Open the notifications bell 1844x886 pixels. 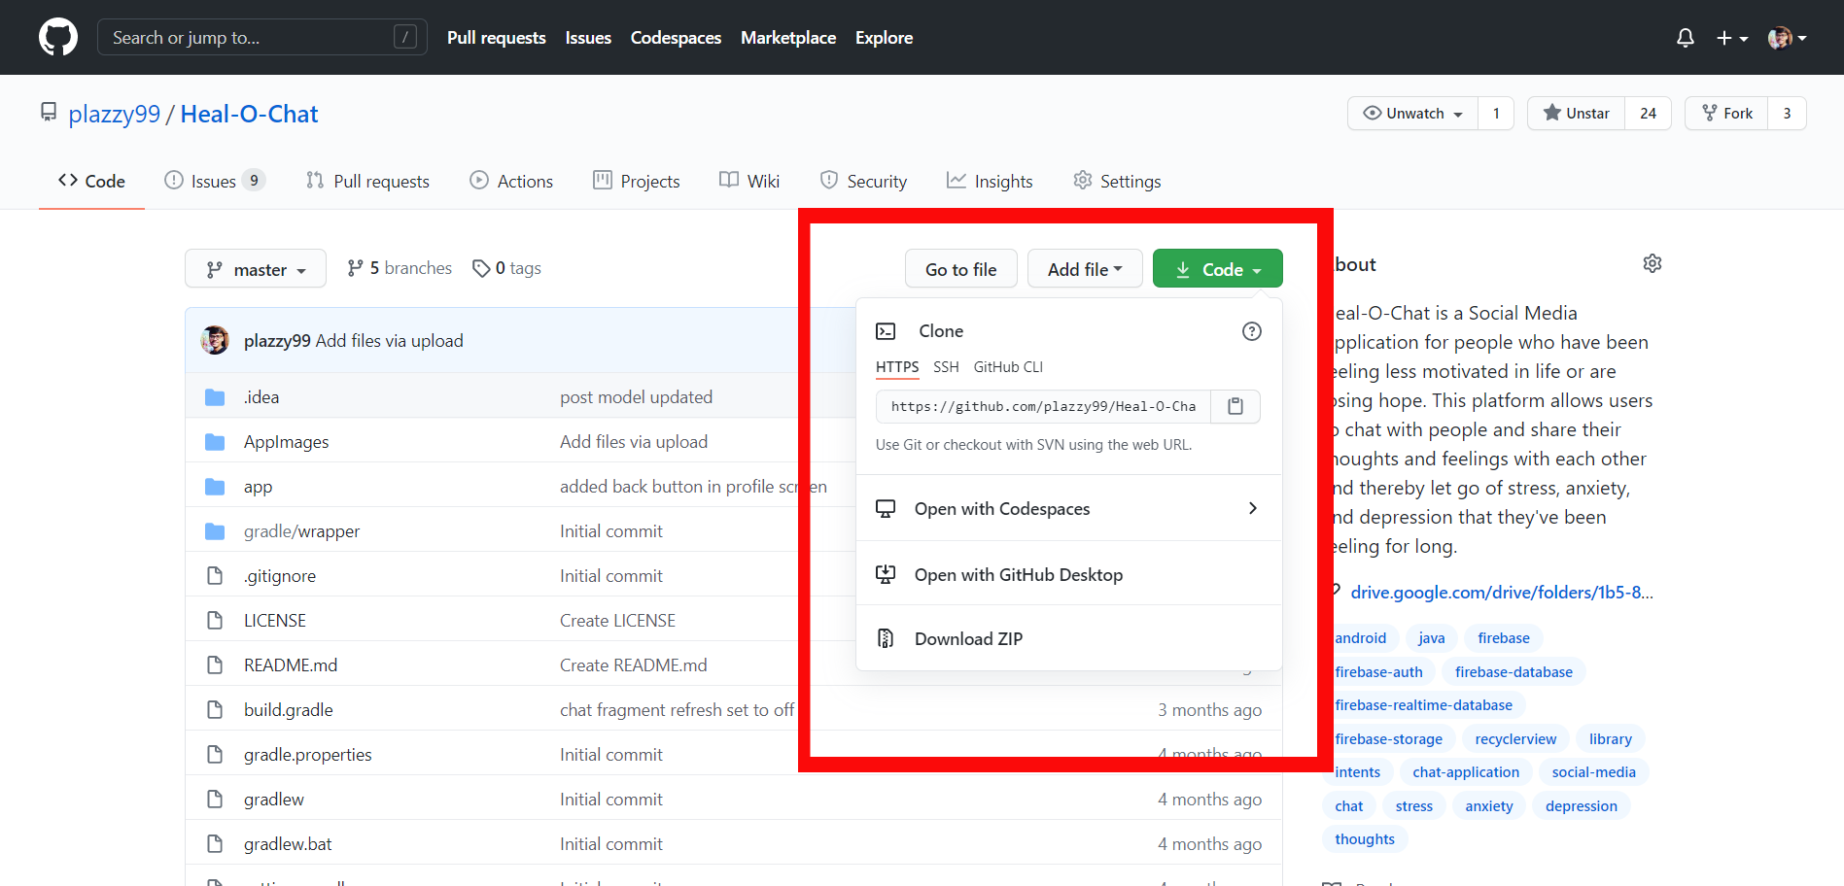click(x=1686, y=38)
